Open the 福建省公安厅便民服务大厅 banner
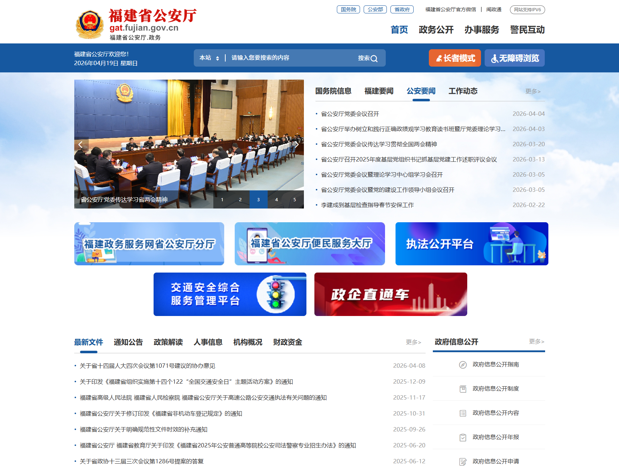This screenshot has width=619, height=472. (310, 244)
